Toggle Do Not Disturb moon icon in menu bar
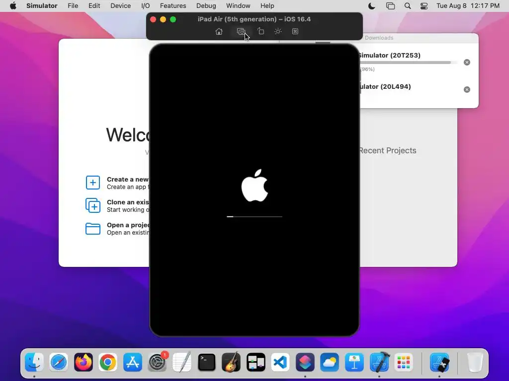The height and width of the screenshot is (381, 509). pos(372,6)
